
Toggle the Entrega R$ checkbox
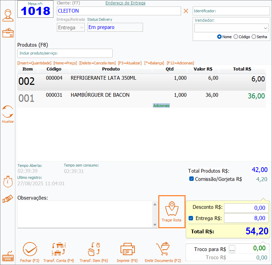pyautogui.click(x=191, y=218)
